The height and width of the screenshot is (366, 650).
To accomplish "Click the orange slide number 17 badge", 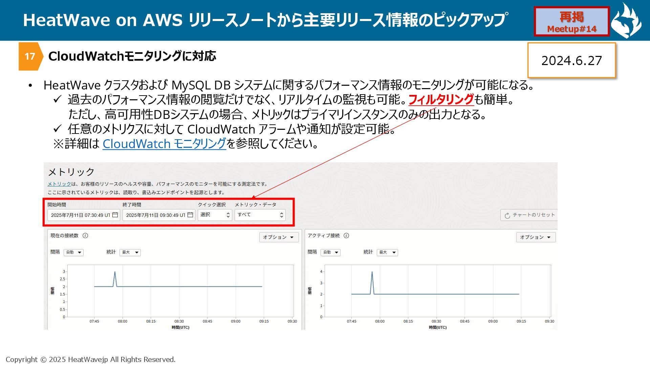I will click(30, 56).
